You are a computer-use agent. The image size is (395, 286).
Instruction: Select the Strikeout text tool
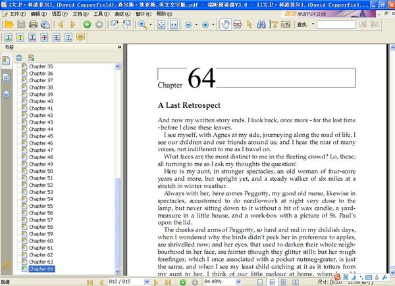(44, 37)
